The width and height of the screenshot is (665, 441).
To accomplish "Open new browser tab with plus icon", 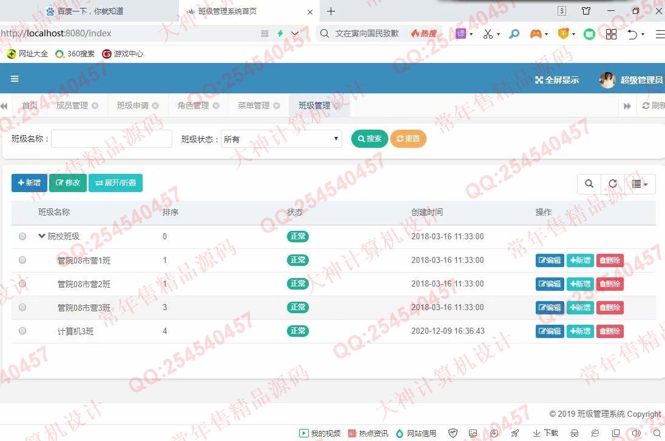I will 331,12.
